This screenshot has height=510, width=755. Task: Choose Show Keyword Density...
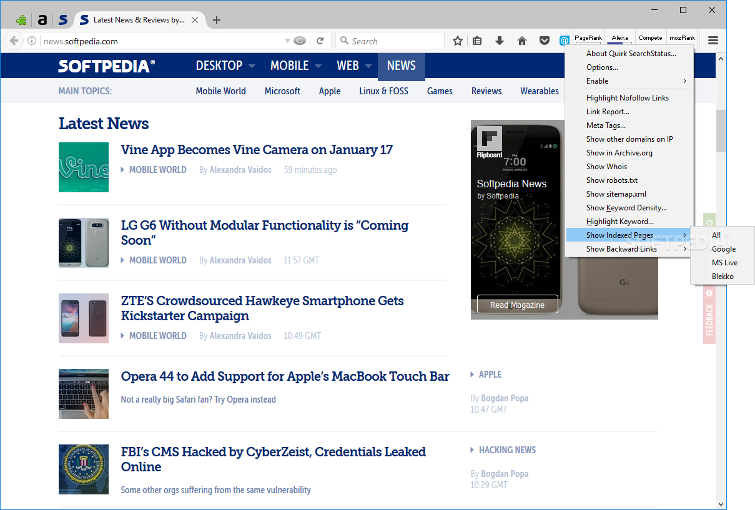[629, 208]
